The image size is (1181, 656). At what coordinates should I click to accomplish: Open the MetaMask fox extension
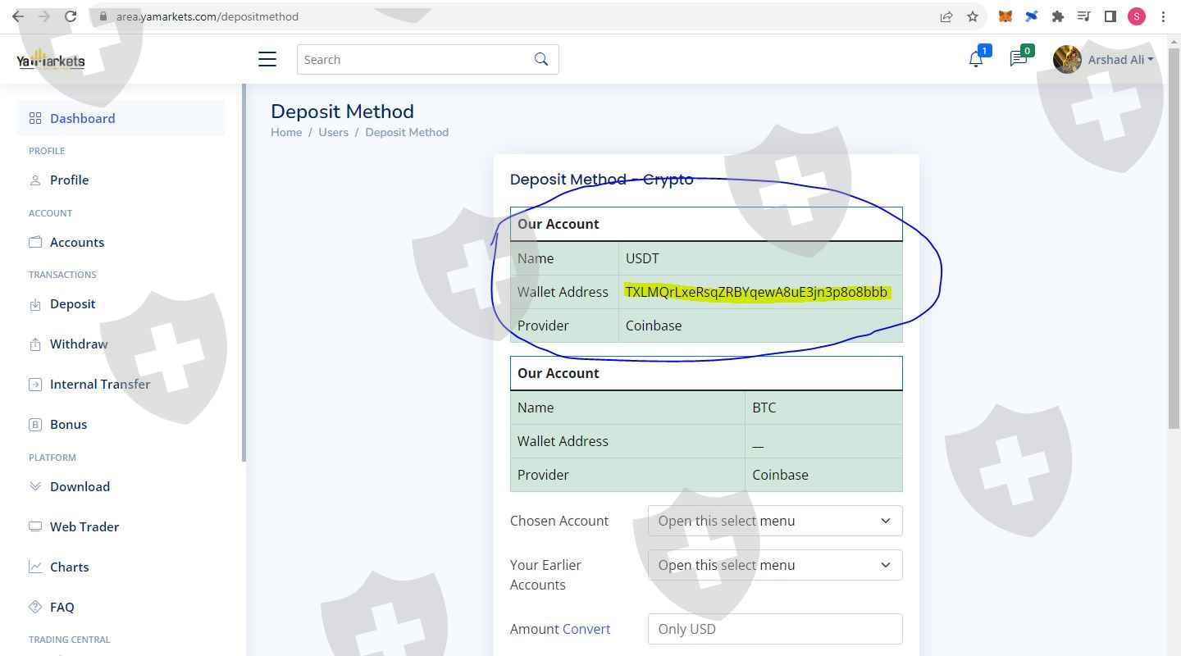pos(1005,16)
